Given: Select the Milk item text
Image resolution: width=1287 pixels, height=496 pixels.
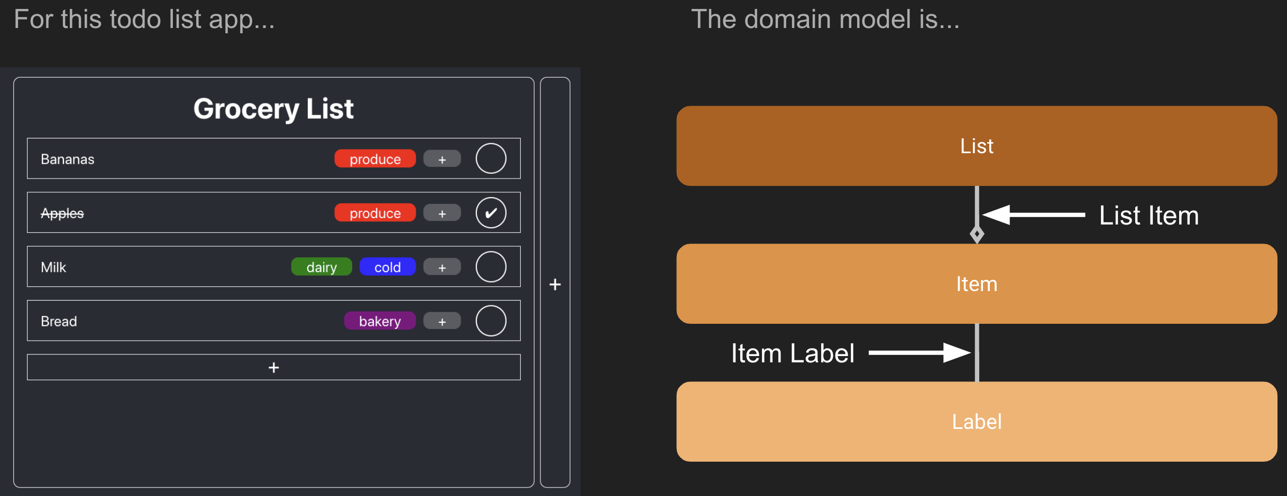Looking at the screenshot, I should (x=53, y=267).
